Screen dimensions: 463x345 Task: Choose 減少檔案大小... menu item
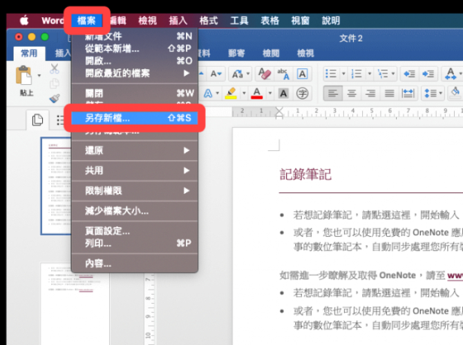coord(135,211)
